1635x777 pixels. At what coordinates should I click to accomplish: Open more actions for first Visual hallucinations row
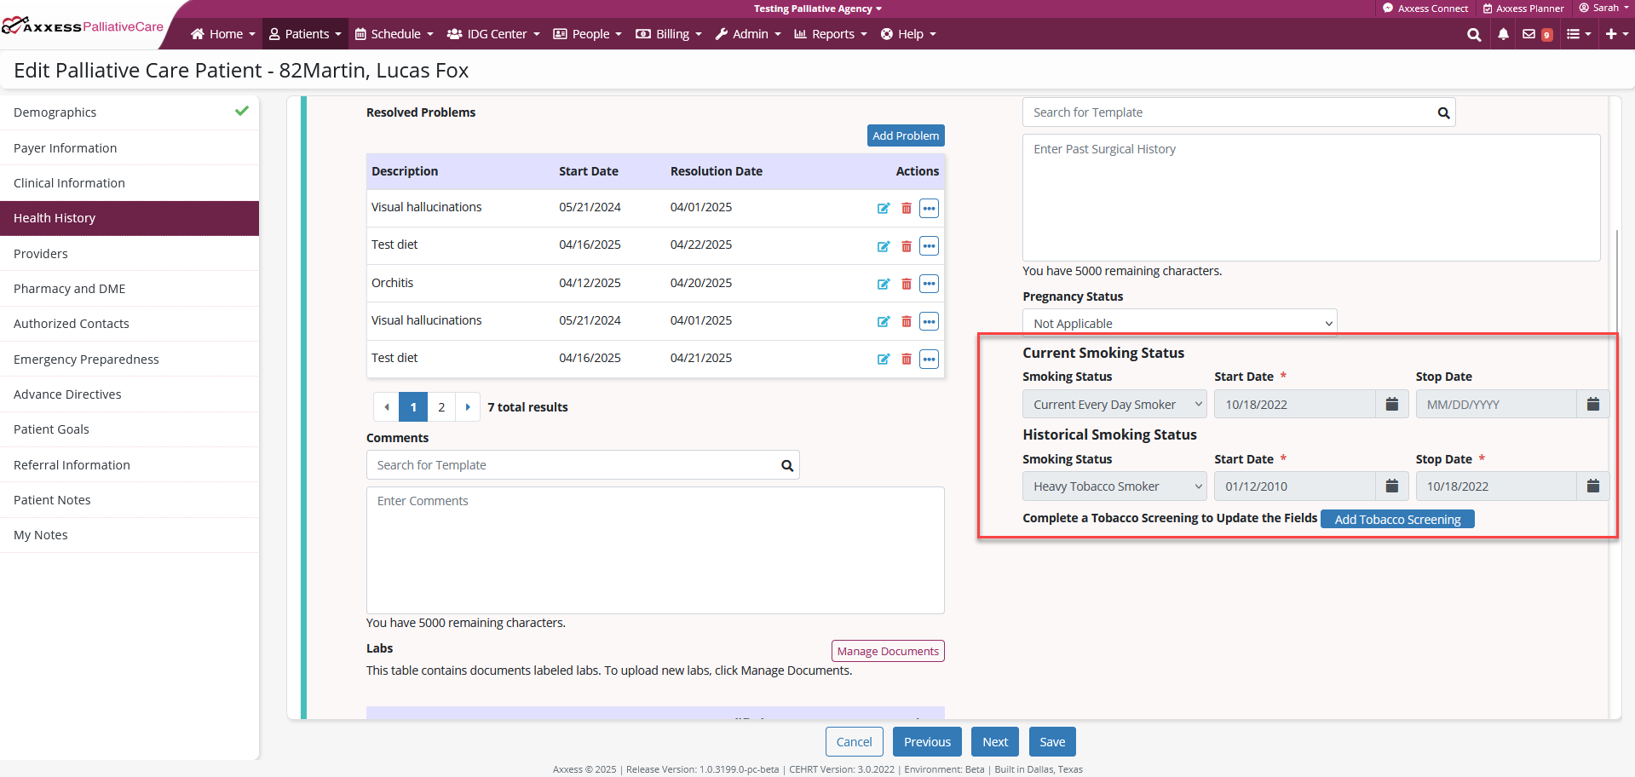click(929, 209)
